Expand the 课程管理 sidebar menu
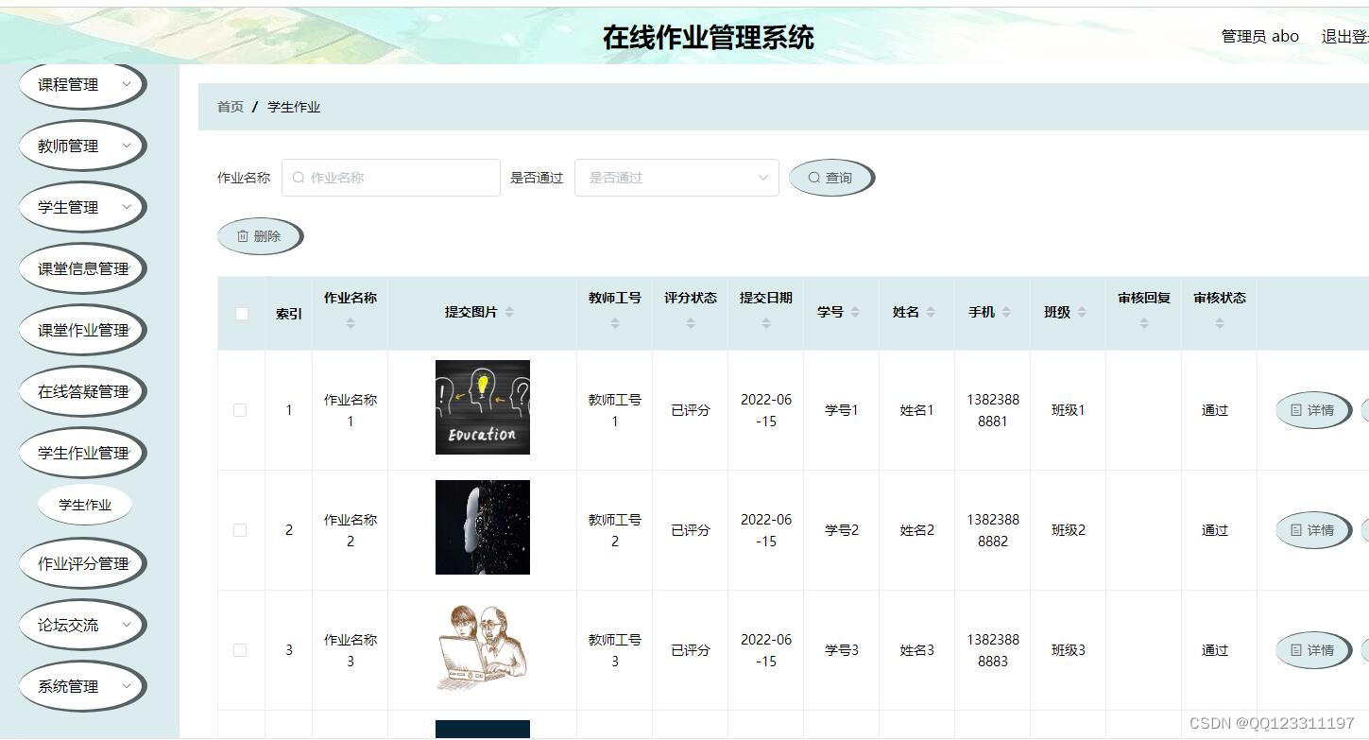1369x740 pixels. coord(82,85)
